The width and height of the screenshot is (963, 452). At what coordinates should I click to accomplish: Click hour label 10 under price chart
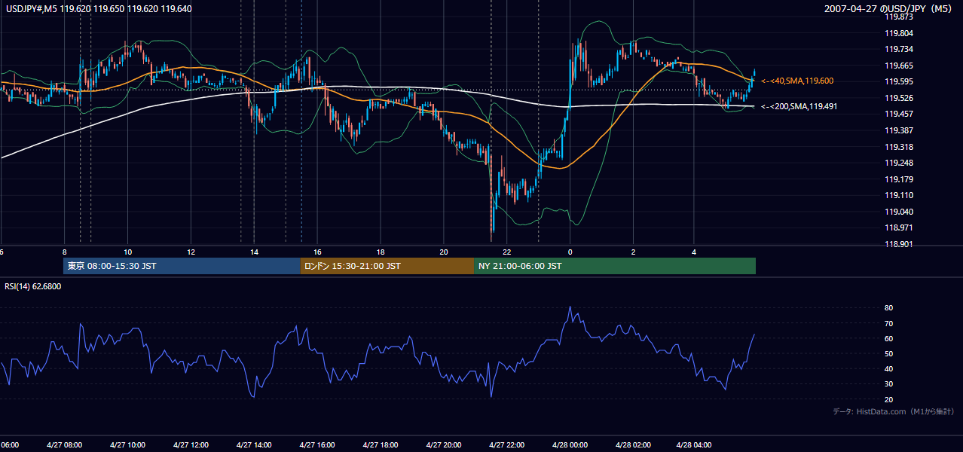[128, 252]
